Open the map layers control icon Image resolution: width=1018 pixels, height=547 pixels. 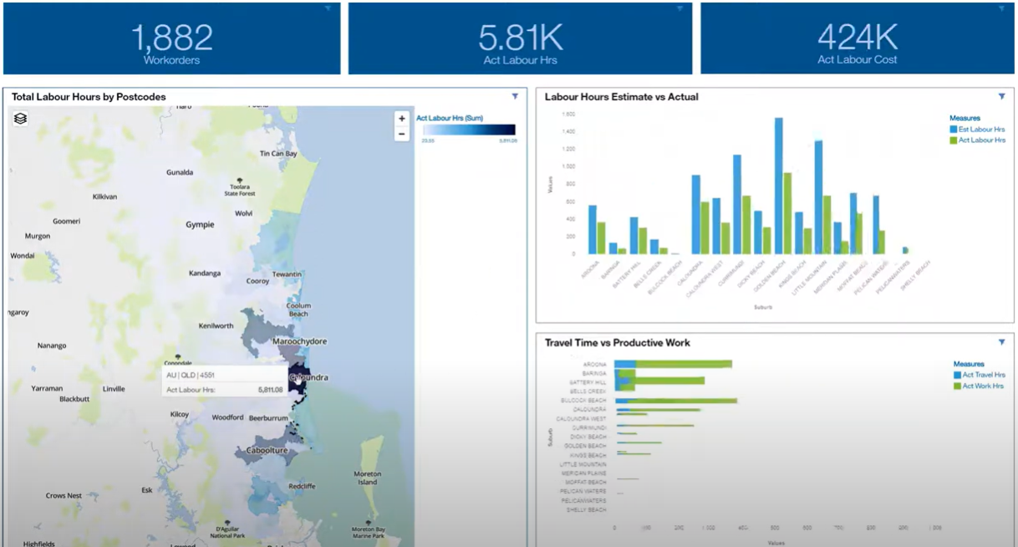[21, 119]
